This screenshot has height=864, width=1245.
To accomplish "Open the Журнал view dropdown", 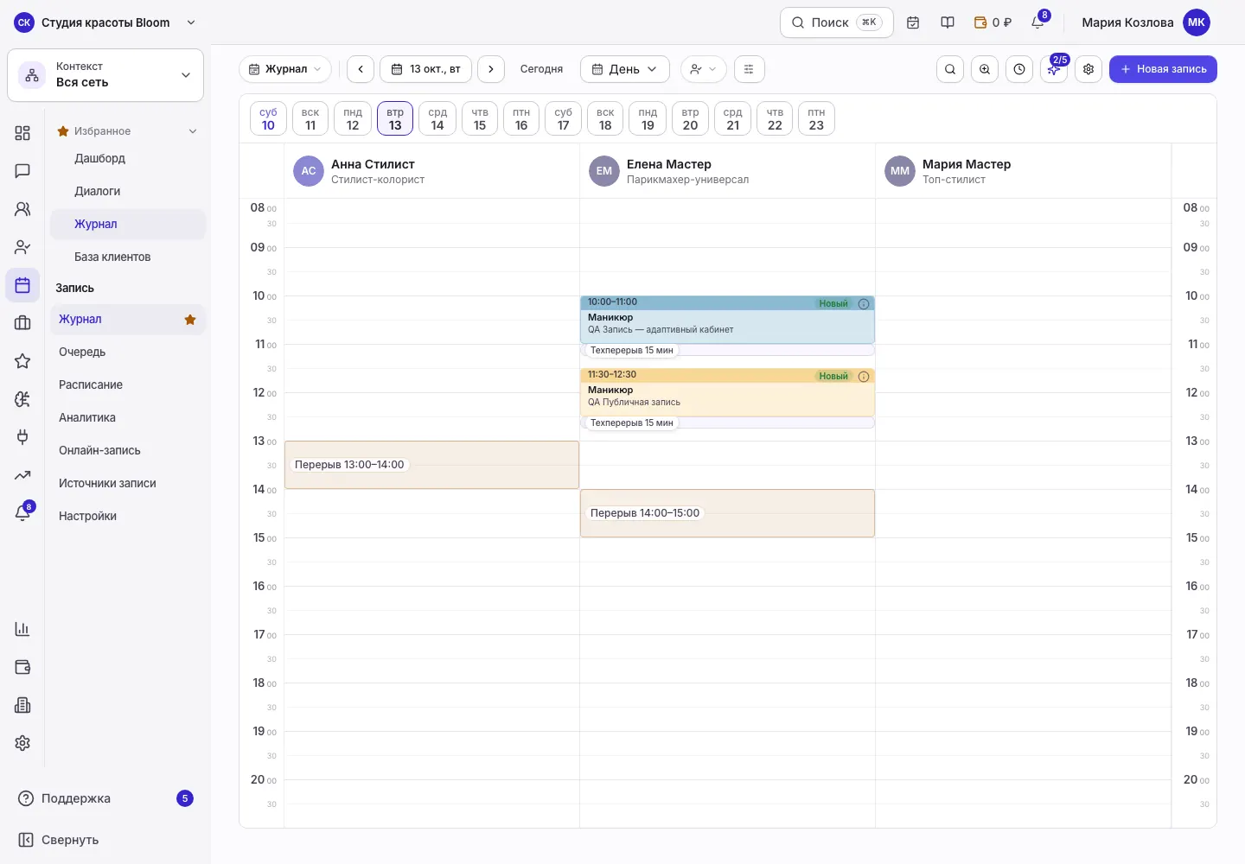I will pos(285,69).
